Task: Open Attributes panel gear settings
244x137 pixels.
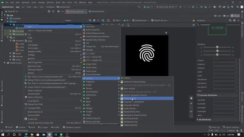Action: (x=234, y=20)
